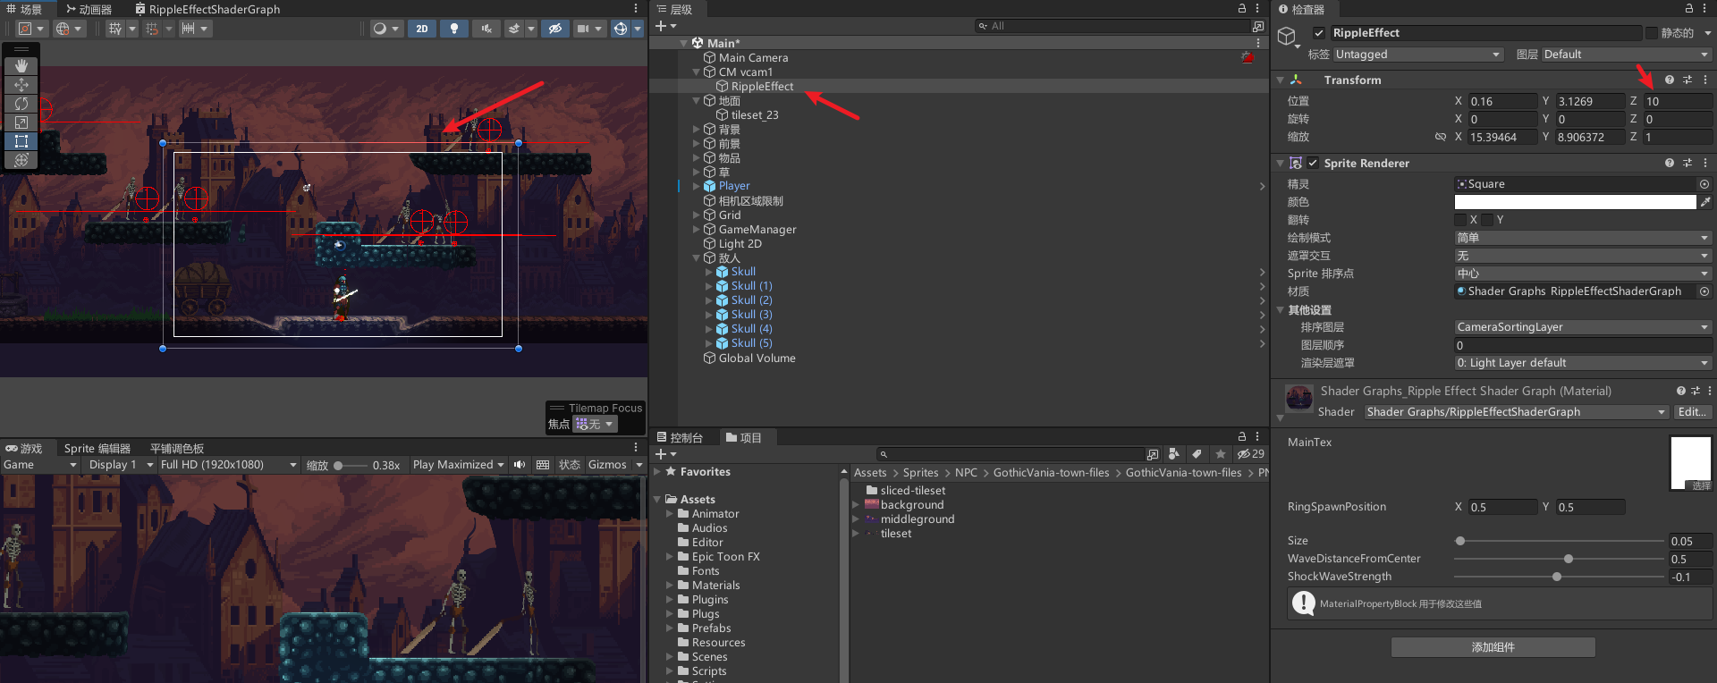Screen dimensions: 1717x683
Task: Click the 添加组件 add component button
Action: 1493,647
